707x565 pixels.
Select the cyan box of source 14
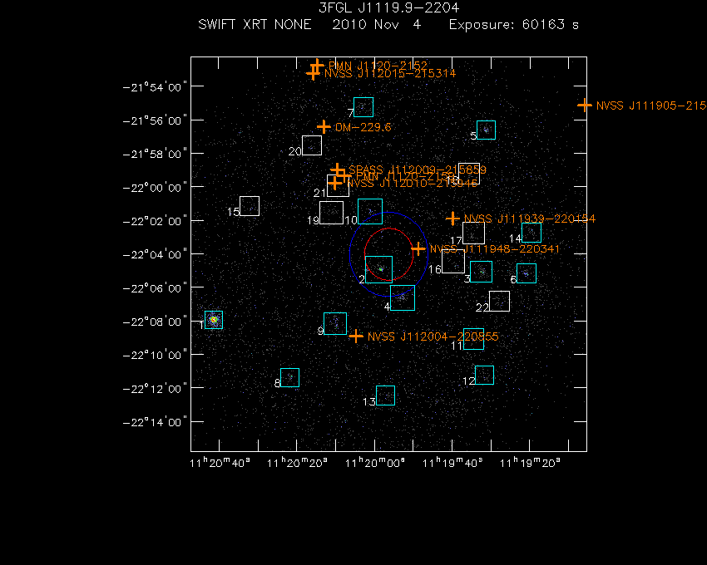531,233
